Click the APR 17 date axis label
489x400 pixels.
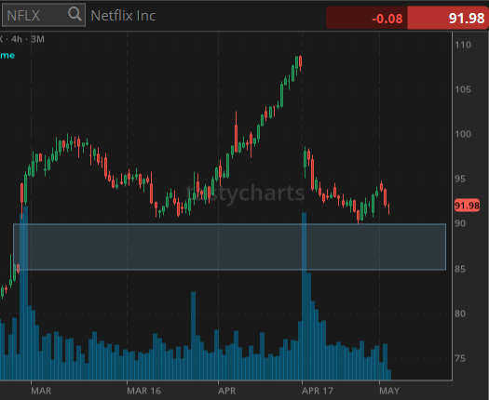pos(318,391)
